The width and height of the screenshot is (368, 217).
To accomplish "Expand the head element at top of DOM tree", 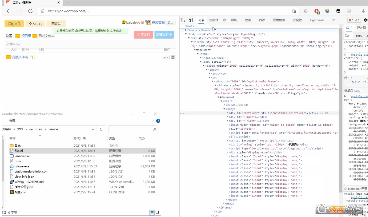I will (186, 30).
